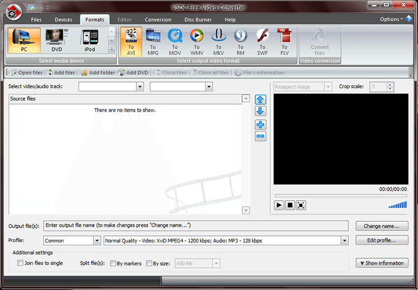Enable Join files to single checkbox
The image size is (418, 290).
coord(20,263)
